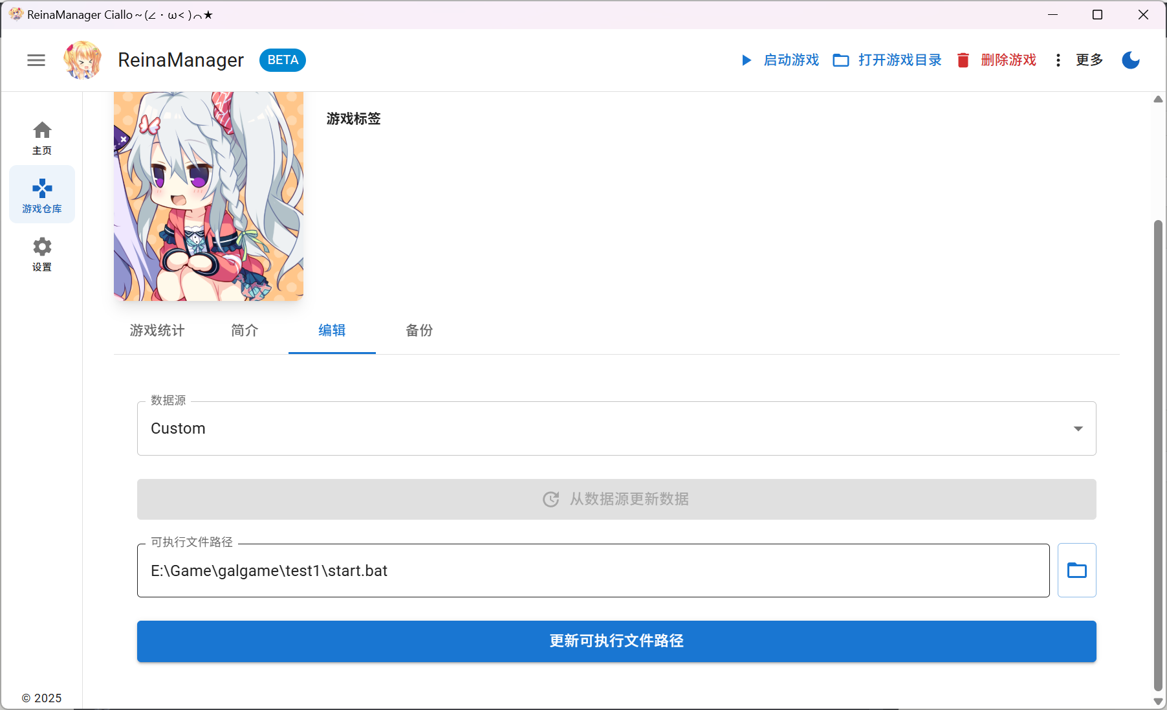The width and height of the screenshot is (1167, 710).
Task: Open the 更多 three-dot menu
Action: click(x=1058, y=60)
